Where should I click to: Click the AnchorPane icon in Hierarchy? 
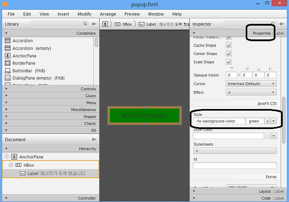coord(14,157)
